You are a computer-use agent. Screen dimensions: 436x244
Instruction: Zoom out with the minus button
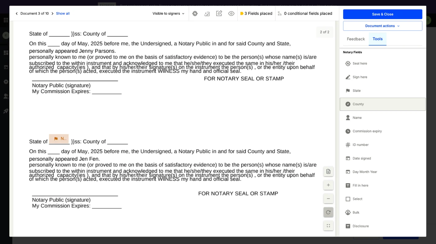point(328,199)
